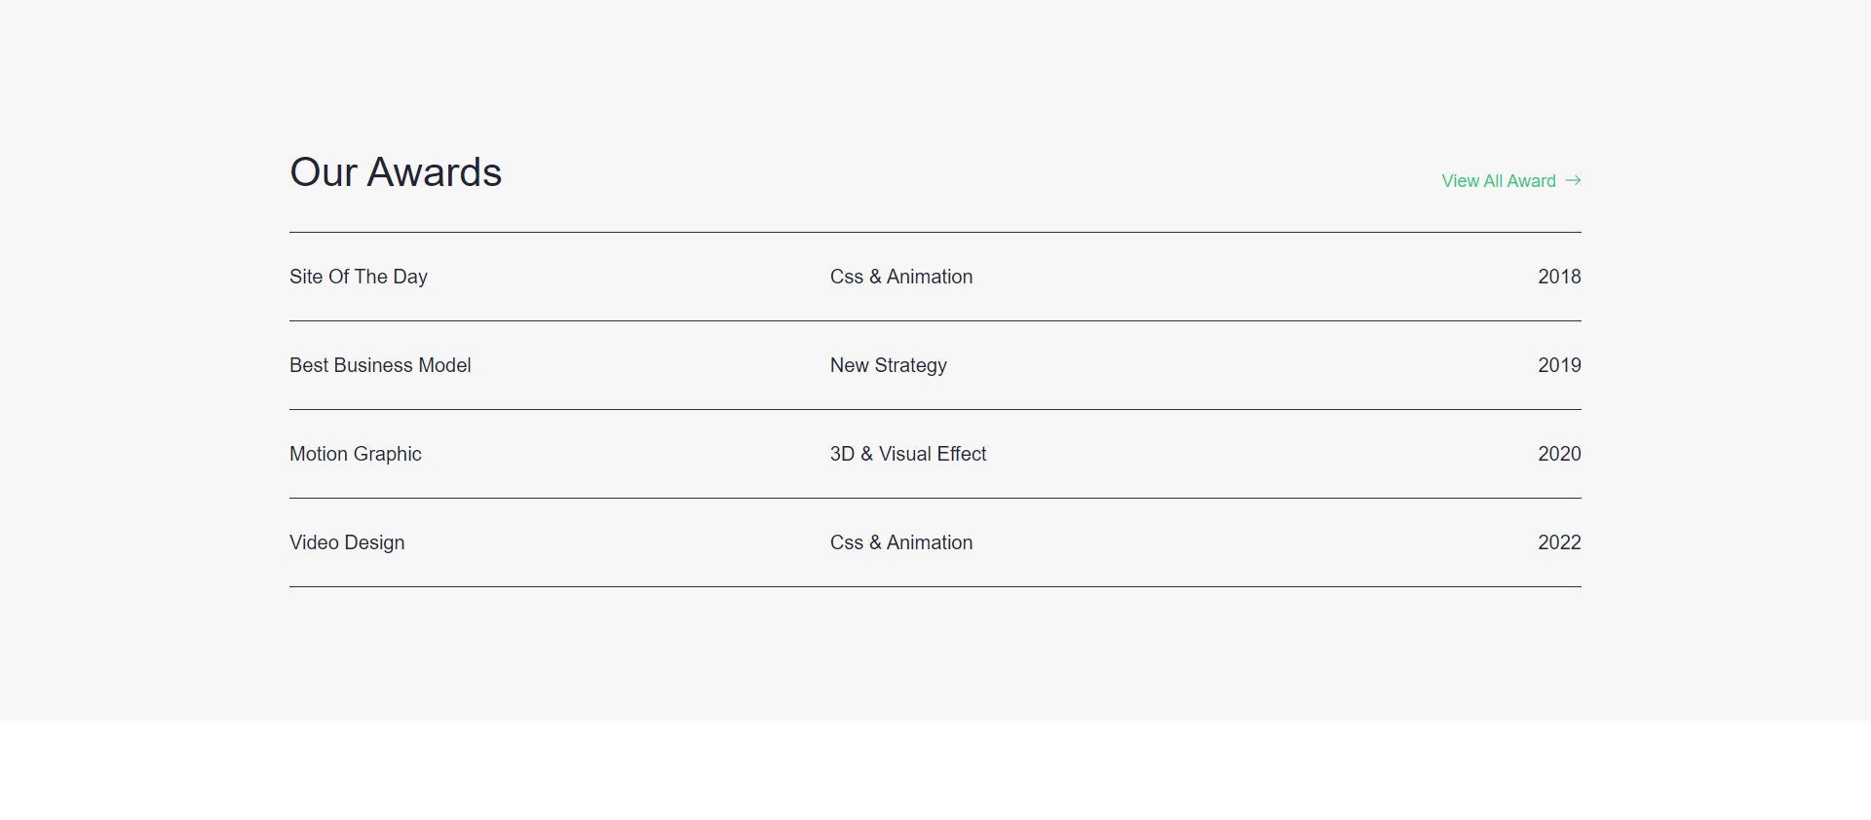Click the divider beneath Best Business Model row
Viewport: 1871px width, 820px height.
tap(935, 409)
